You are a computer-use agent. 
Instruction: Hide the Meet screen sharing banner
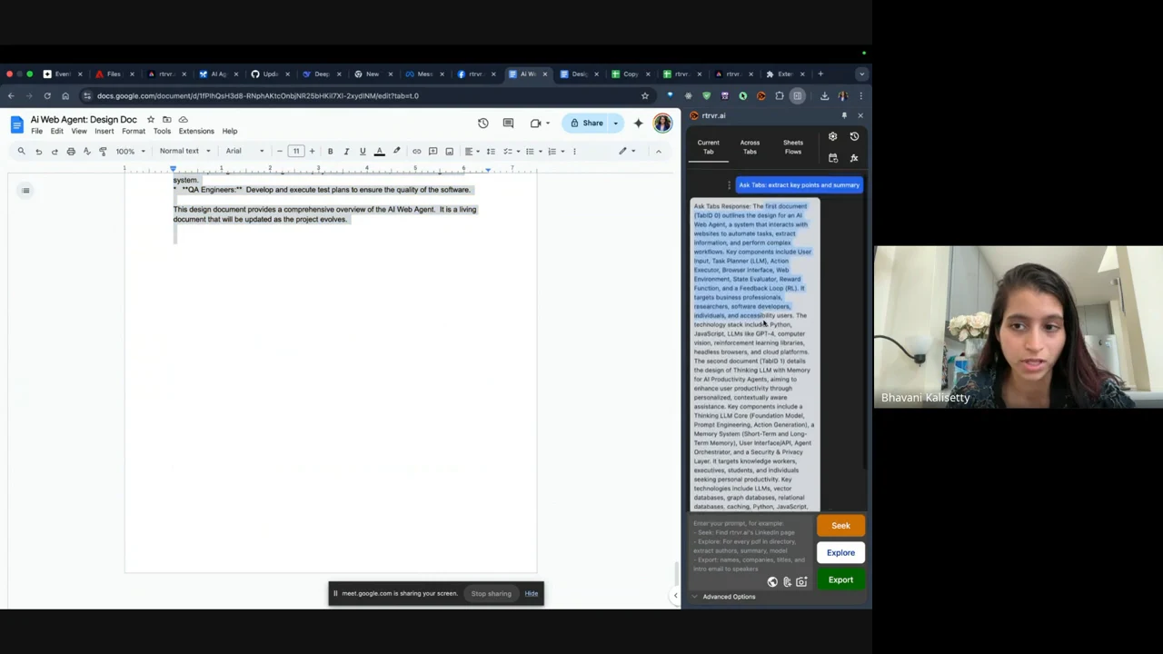pos(532,594)
